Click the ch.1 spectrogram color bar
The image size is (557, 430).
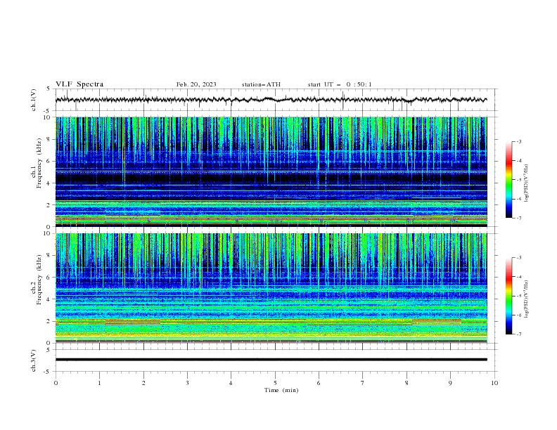point(509,180)
